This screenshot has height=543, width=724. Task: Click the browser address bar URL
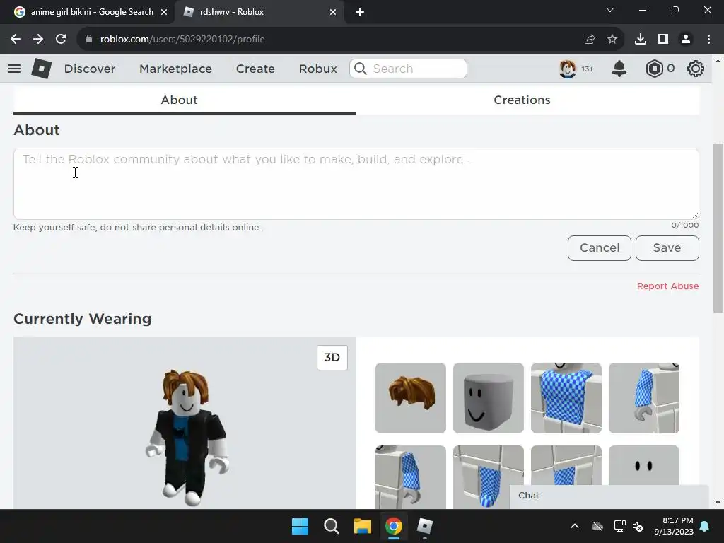click(182, 40)
